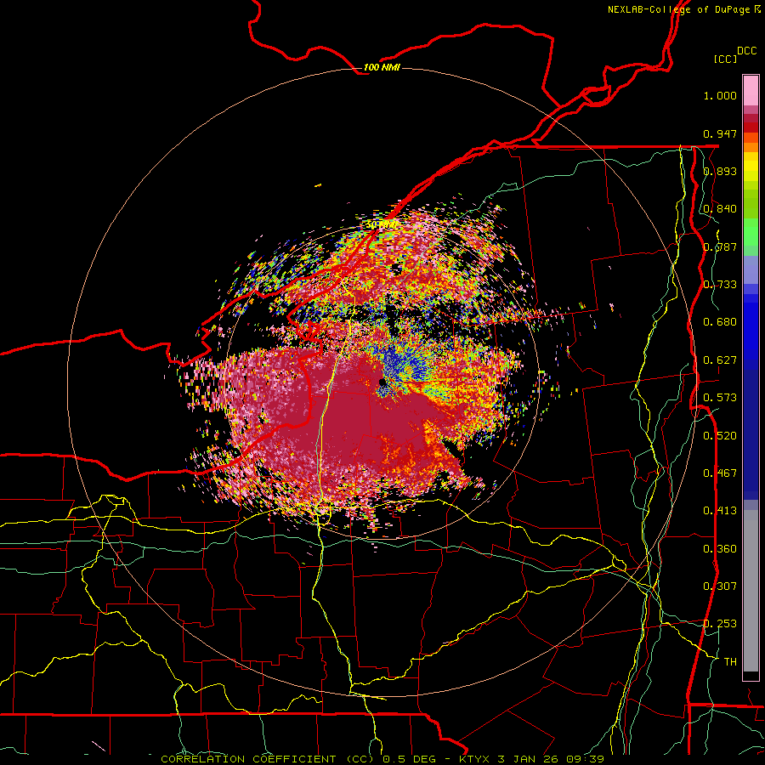Click the 0.733 scale value
765x765 pixels.
[x=720, y=285]
